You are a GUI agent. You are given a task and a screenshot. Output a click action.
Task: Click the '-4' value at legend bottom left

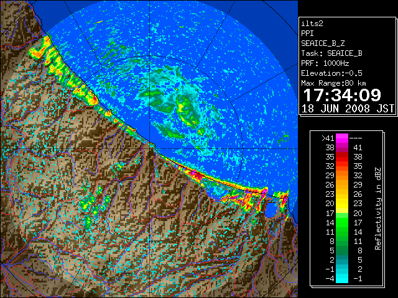pyautogui.click(x=330, y=279)
